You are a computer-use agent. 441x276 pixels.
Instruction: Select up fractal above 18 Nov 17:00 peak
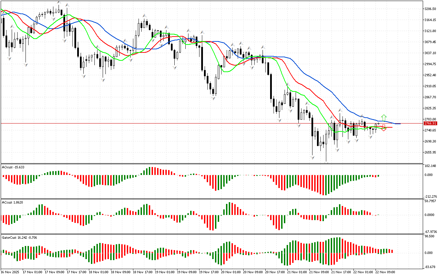pyautogui.click(x=145, y=16)
